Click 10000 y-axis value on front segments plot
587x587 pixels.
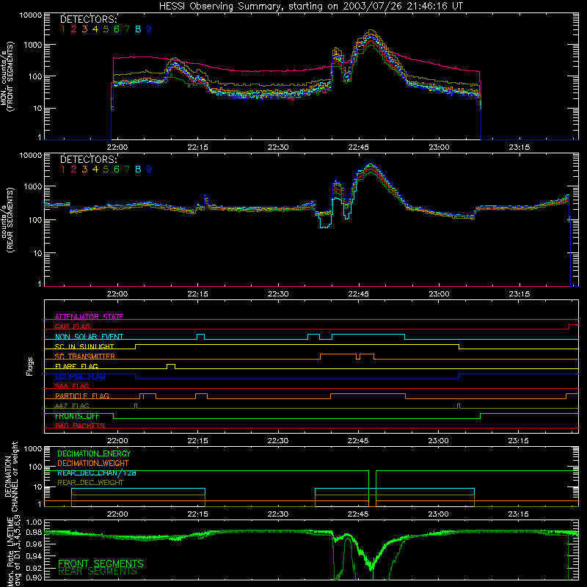point(30,15)
